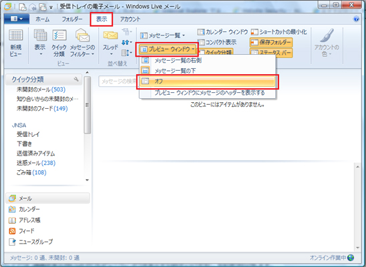Image resolution: width=366 pixels, height=267 pixels.
Task: Switch to the ホーム ribbon tab
Action: (x=42, y=19)
